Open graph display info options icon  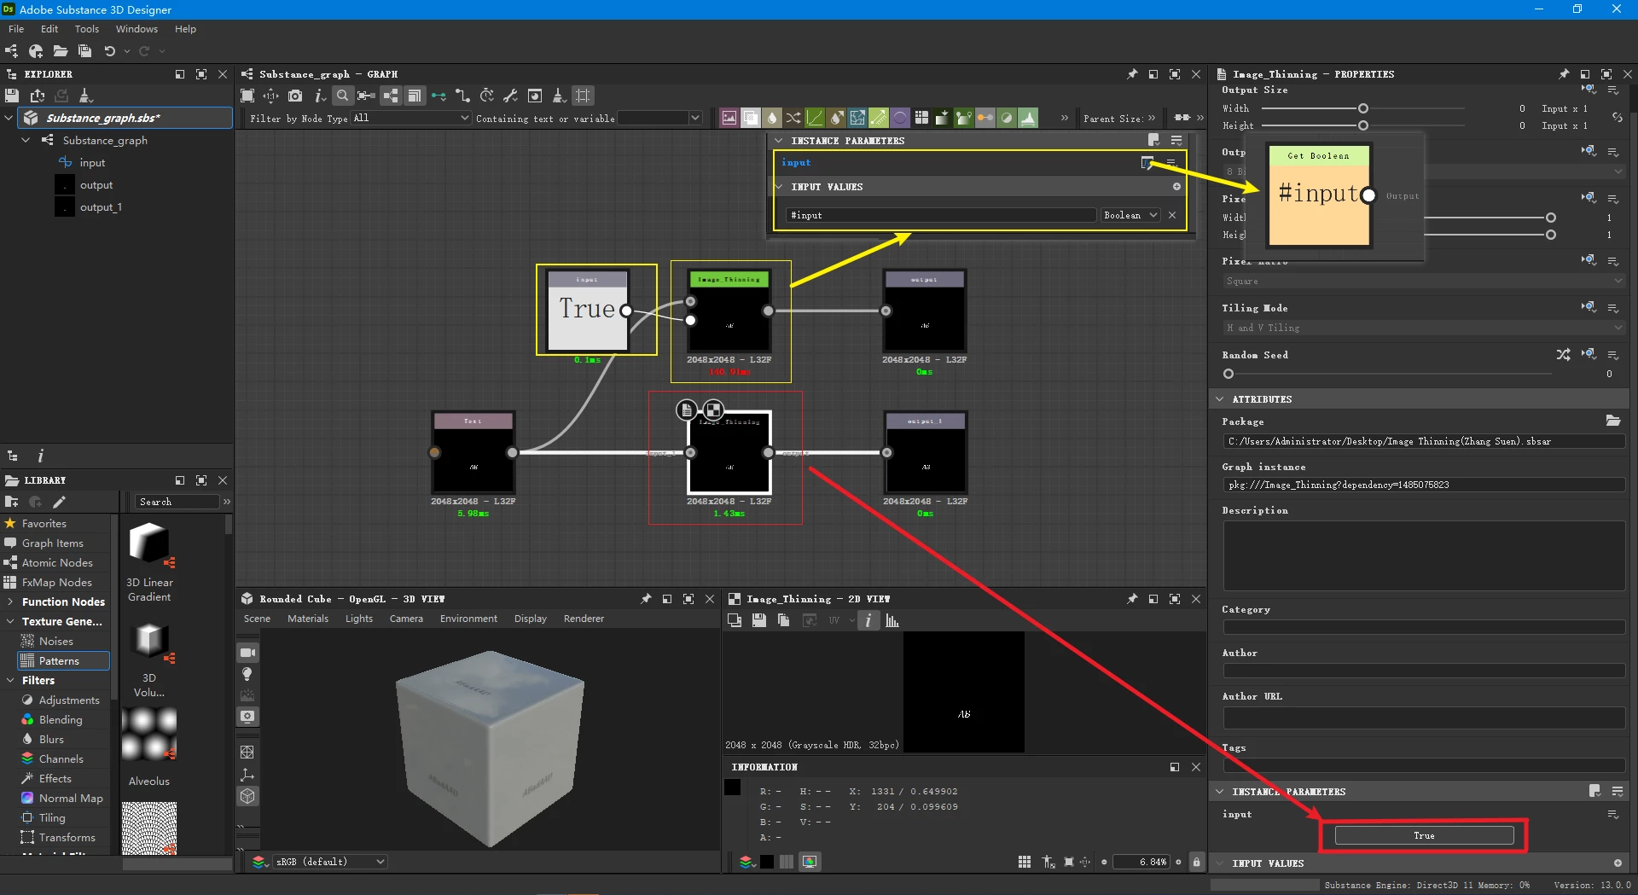point(319,96)
